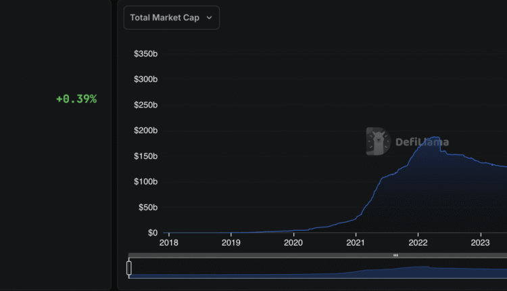Image resolution: width=507 pixels, height=291 pixels.
Task: Click the 2023 label on the x-axis
Action: tap(481, 242)
